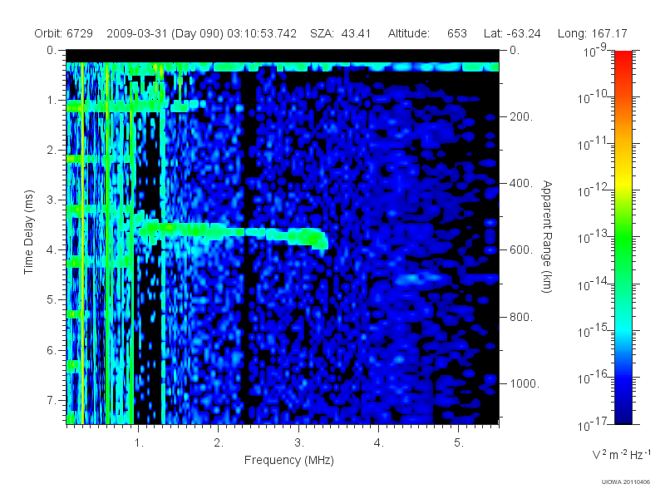Click the '5.' tick on frequency axis
The image size is (665, 499).
459,443
